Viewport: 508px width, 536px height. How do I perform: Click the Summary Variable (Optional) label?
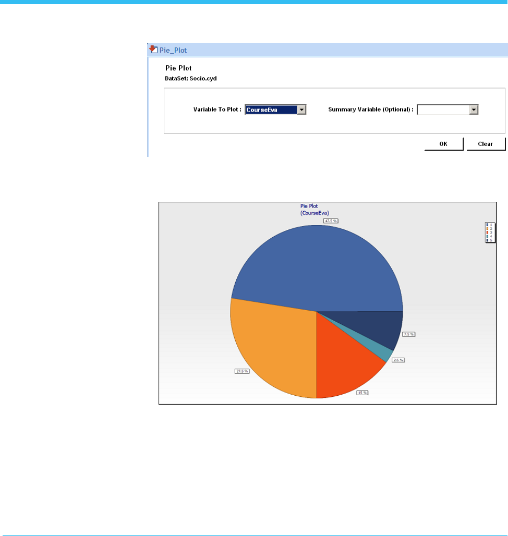click(x=371, y=109)
